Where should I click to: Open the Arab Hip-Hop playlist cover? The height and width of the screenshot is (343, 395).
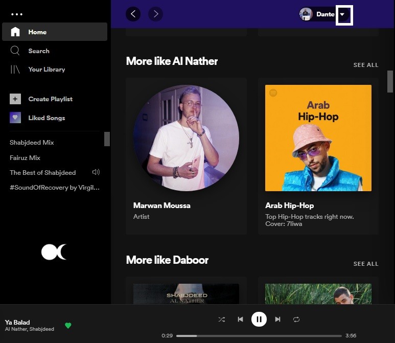click(x=318, y=138)
